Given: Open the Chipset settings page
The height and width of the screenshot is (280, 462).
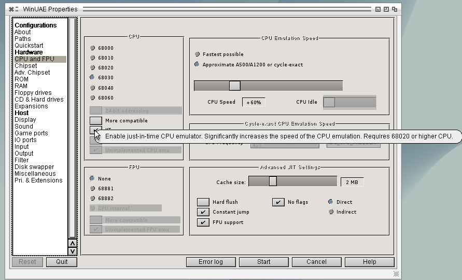Looking at the screenshot, I should [25, 66].
